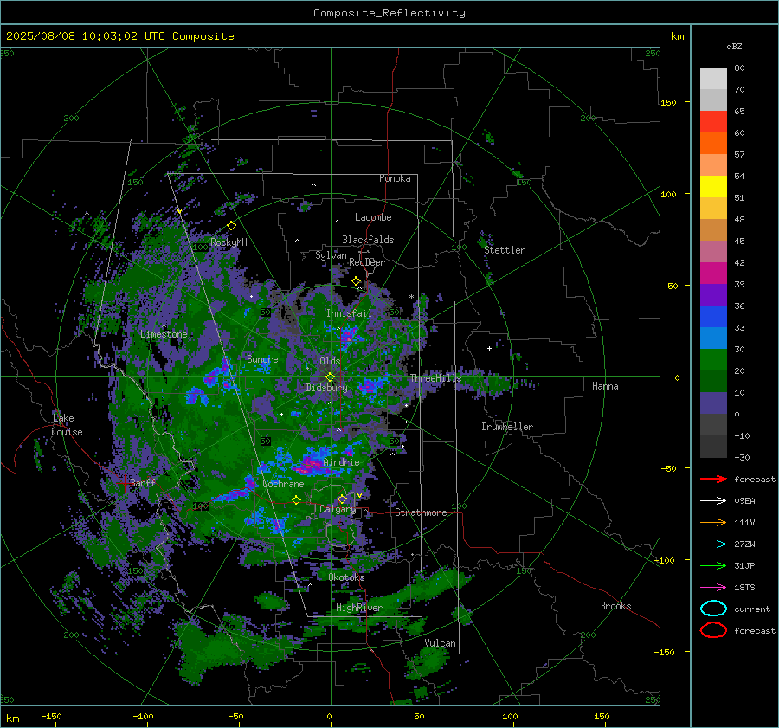Click the dBZ legend heading

(734, 46)
